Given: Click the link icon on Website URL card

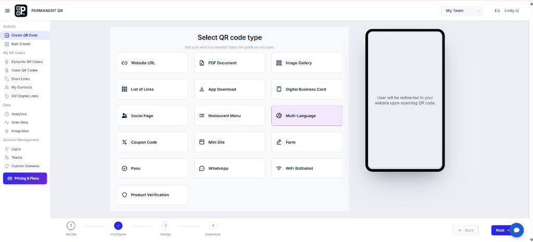Looking at the screenshot, I should pos(124,63).
